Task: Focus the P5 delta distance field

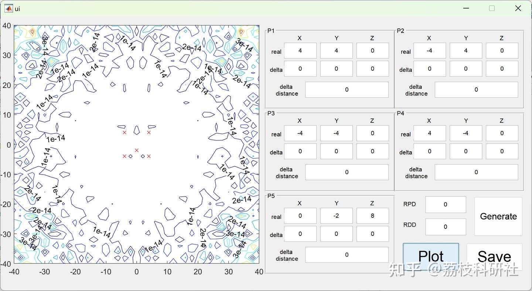Action: point(347,255)
